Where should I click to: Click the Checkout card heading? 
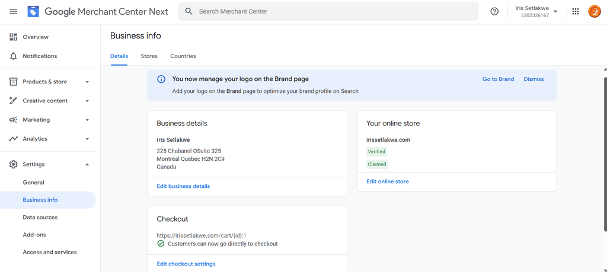172,219
